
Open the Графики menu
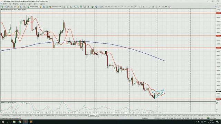[x=23, y=4]
